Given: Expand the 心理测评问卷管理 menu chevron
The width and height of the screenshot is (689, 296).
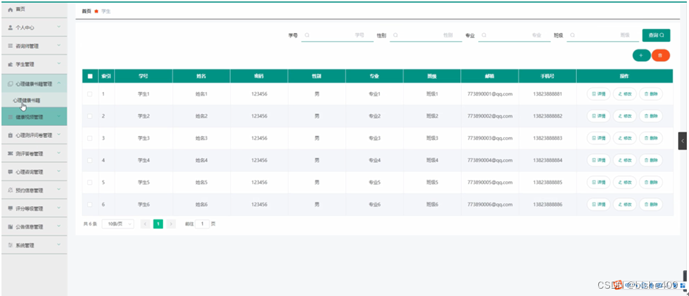Looking at the screenshot, I should (x=59, y=135).
